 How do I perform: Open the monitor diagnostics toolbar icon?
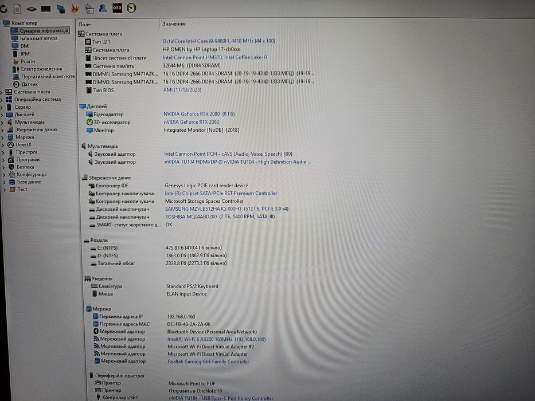click(61, 9)
